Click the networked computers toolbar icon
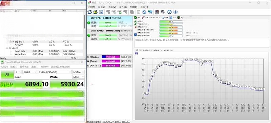 150,12
